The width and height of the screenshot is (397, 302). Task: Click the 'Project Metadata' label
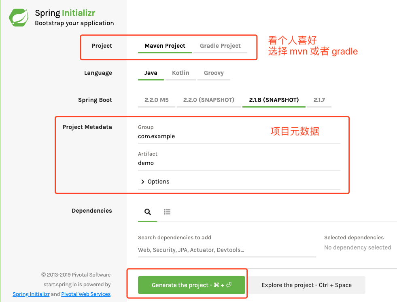point(87,127)
